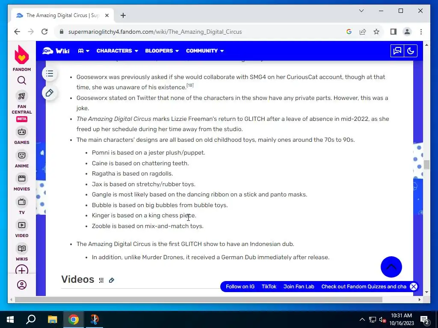Click the floating pencil edit icon
The image size is (438, 328).
(50, 93)
